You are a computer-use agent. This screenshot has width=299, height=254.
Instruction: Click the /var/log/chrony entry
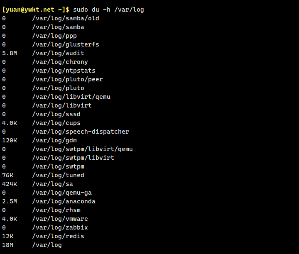click(x=60, y=62)
